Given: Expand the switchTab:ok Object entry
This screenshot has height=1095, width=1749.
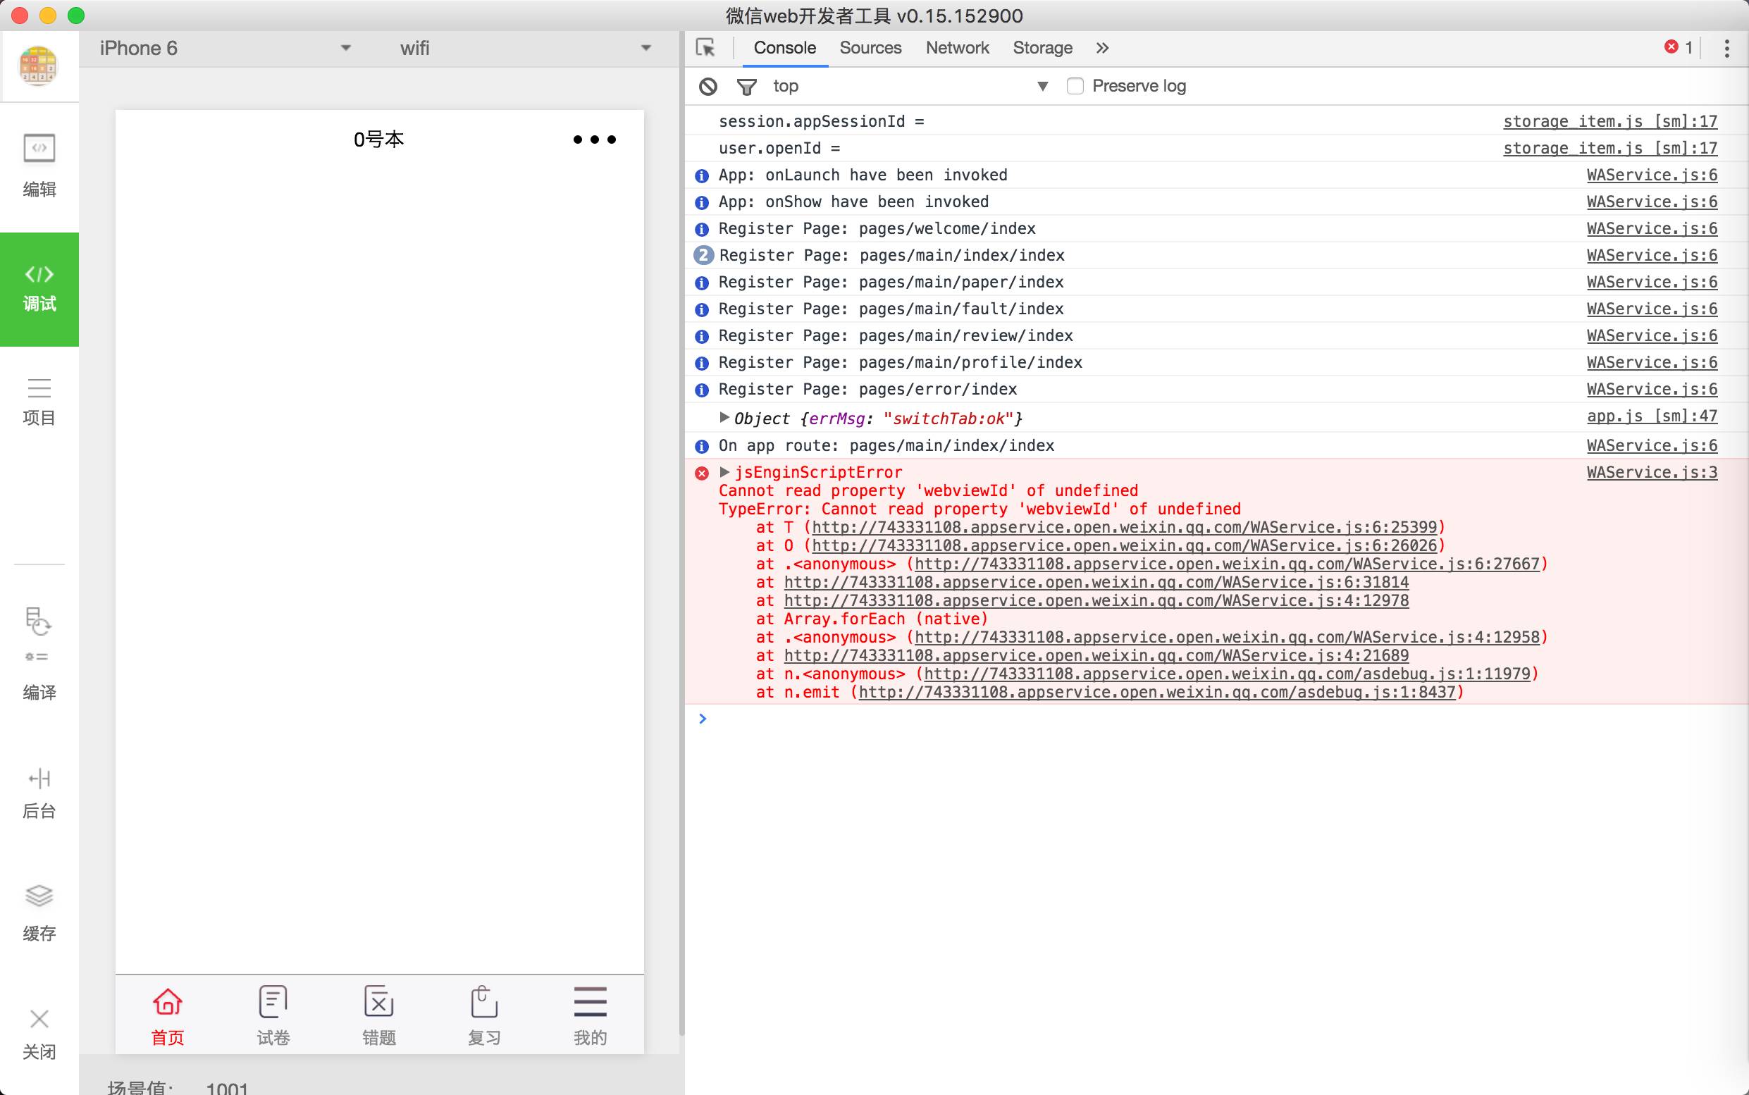Looking at the screenshot, I should [x=724, y=417].
